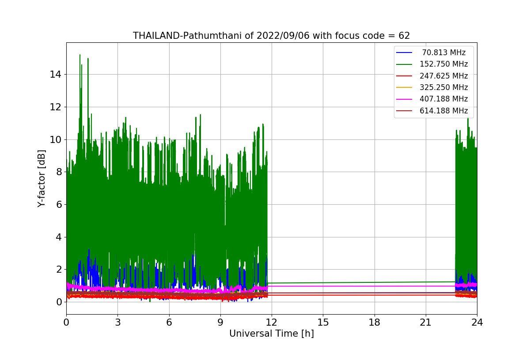Click x-axis tick label 0
This screenshot has width=530, height=353.
point(66,322)
